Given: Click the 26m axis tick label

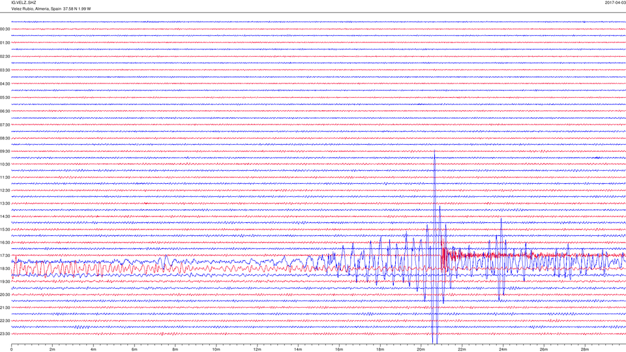Looking at the screenshot, I should tap(543, 349).
